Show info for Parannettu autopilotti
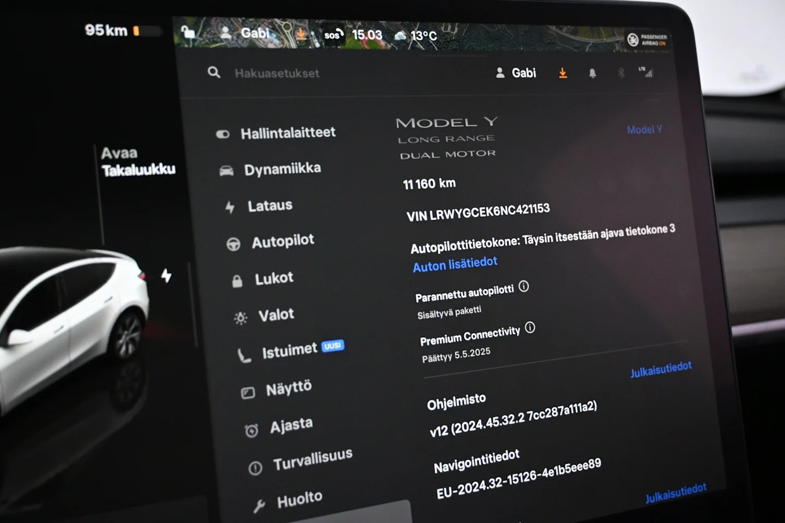Screen dimensions: 785x523 (524, 286)
